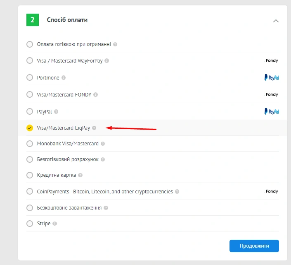
Task: Click help icon next to Stripe
Action: coord(54,224)
